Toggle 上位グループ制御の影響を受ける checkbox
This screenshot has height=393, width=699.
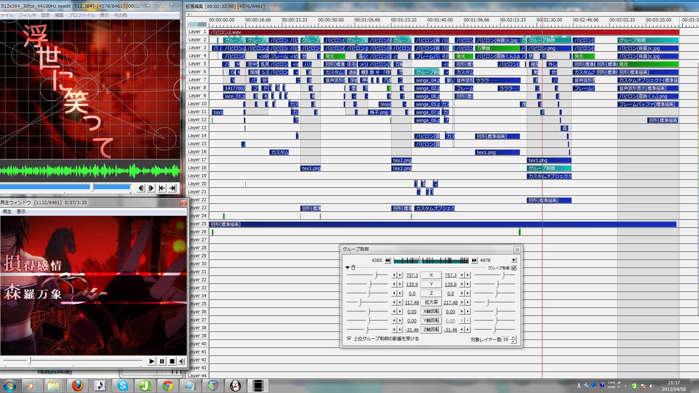click(349, 339)
